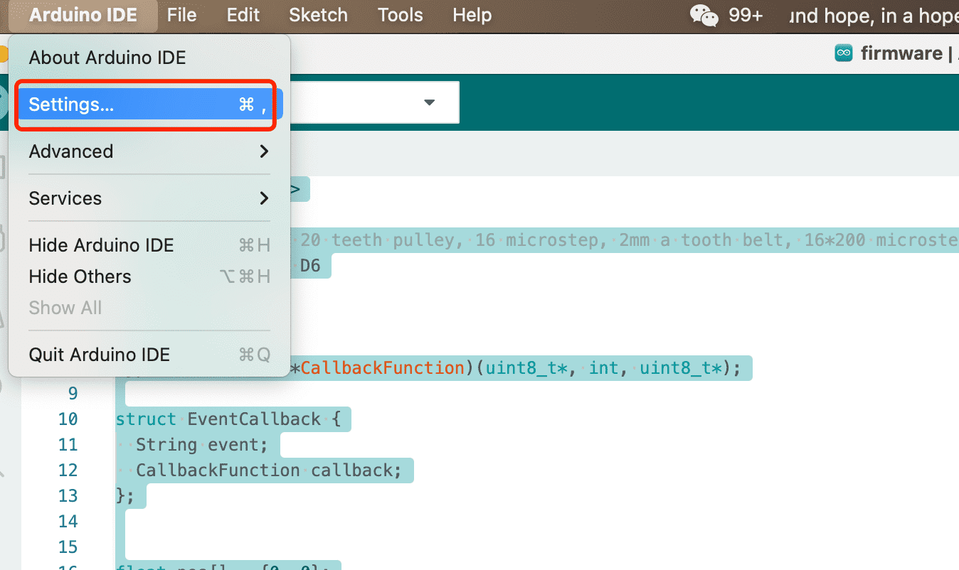Open the Arduino IDE application menu

point(83,15)
